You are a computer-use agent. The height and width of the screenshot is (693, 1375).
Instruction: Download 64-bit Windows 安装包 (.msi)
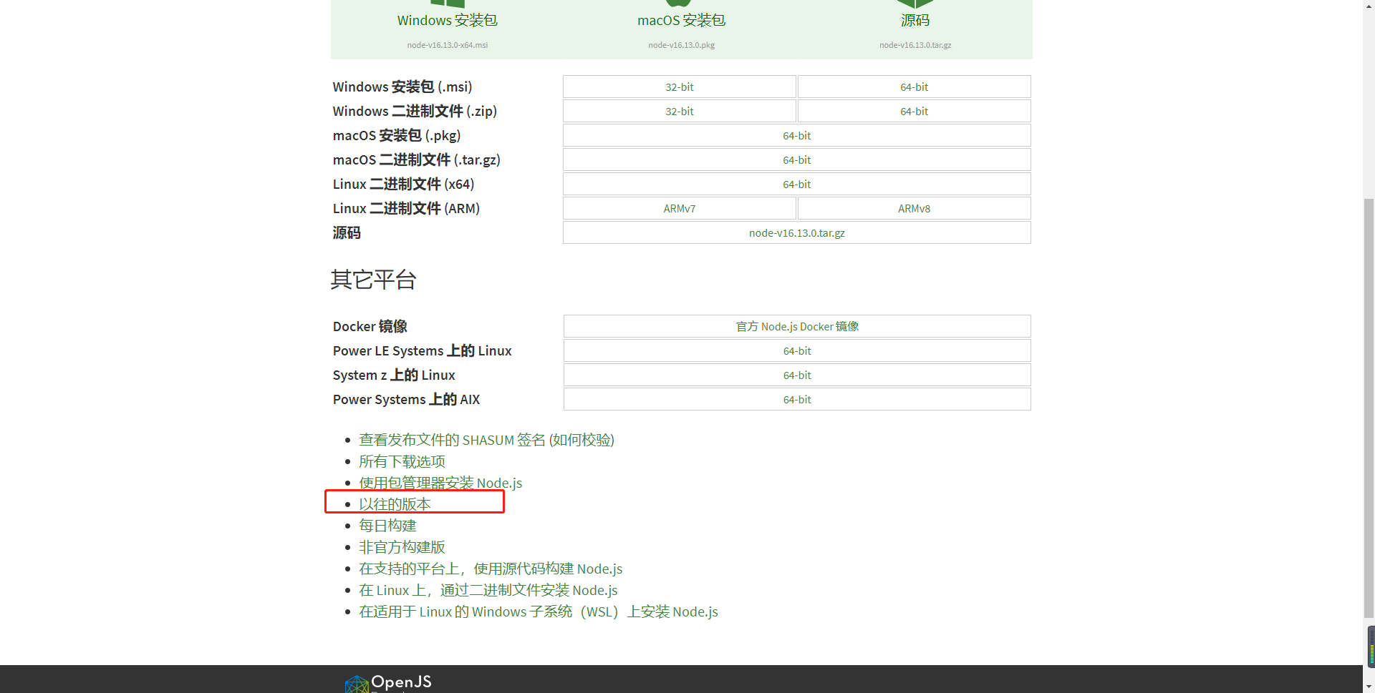[915, 87]
